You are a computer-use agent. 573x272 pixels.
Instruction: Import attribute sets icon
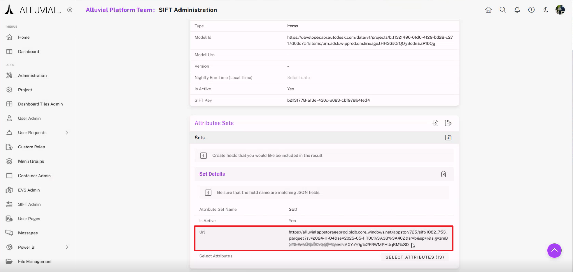click(x=435, y=123)
